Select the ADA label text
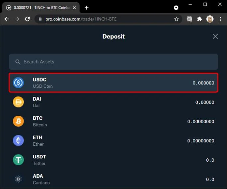This screenshot has width=227, height=189. point(38,176)
